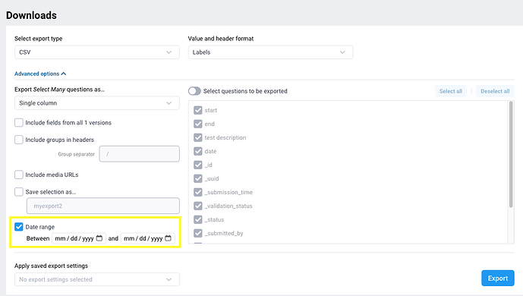
Task: Click the questions list scrollbar
Action: [511, 155]
